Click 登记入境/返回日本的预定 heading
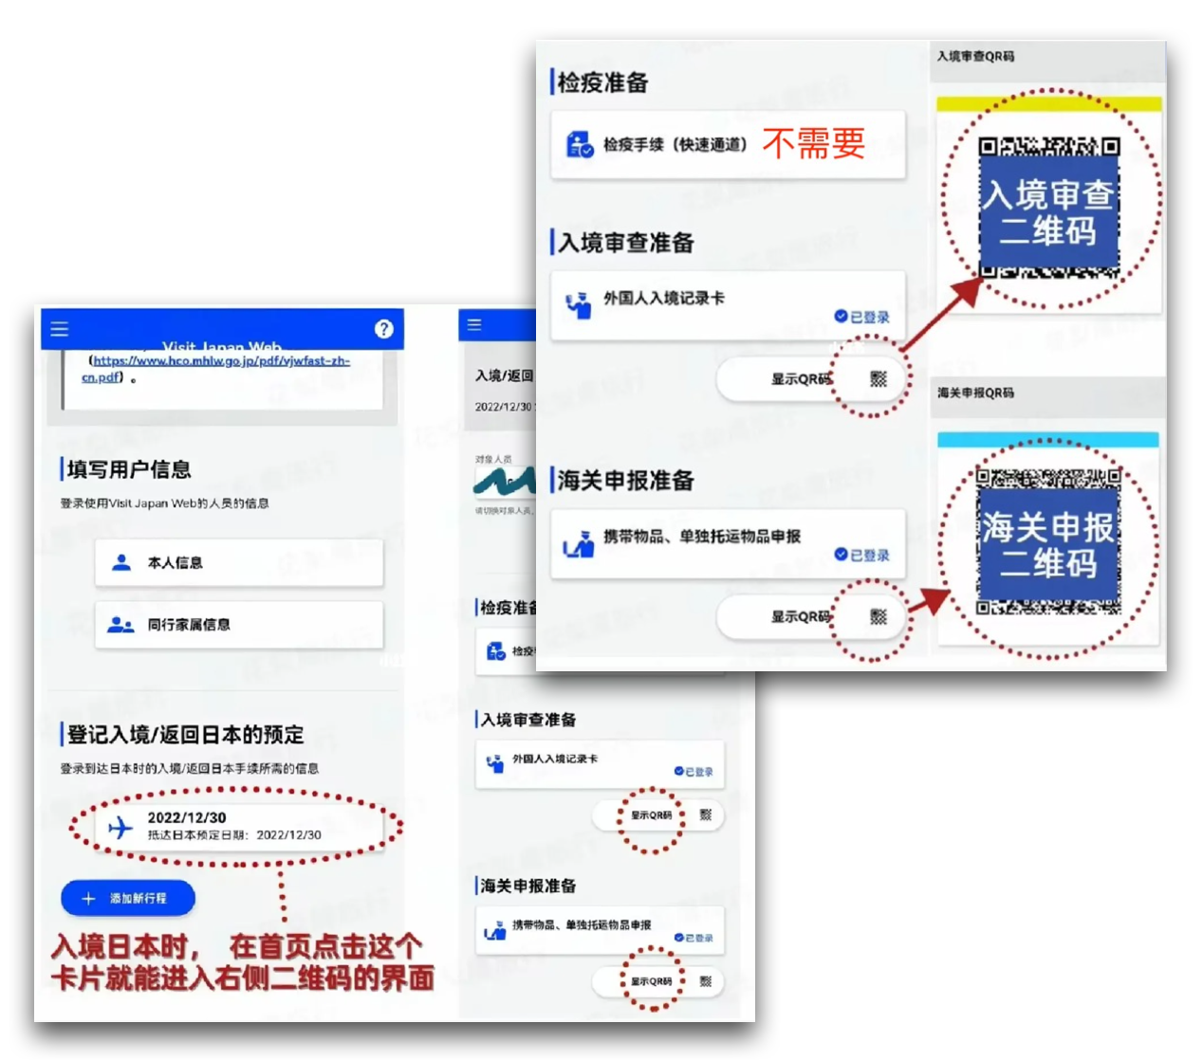Screen dimensions: 1203x1060 tap(186, 735)
